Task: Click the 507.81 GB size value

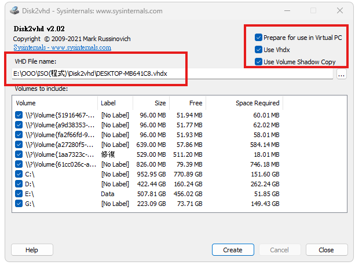Action: point(152,194)
